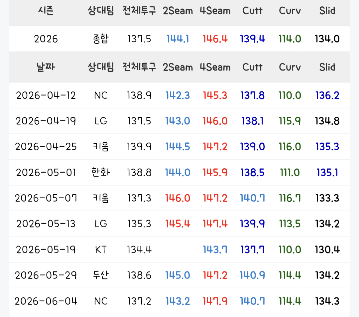Screen dimensions: 359x317
Task: Click 138.9 in the 2026-04-12 row
Action: tap(139, 95)
